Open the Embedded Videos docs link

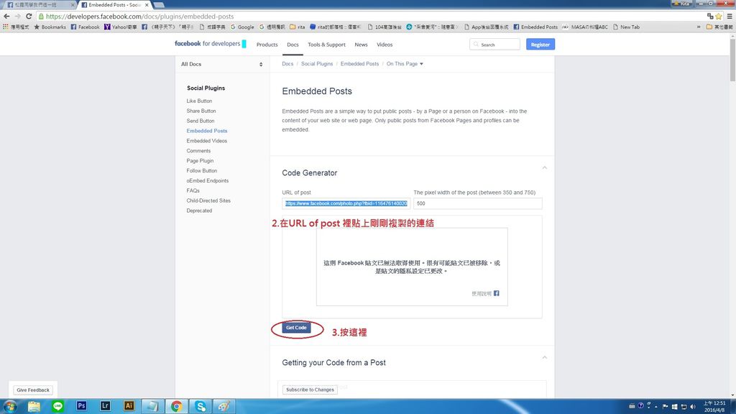206,141
